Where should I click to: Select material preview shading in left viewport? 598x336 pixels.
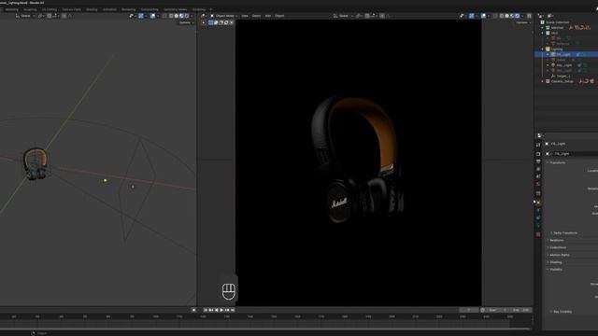point(181,16)
